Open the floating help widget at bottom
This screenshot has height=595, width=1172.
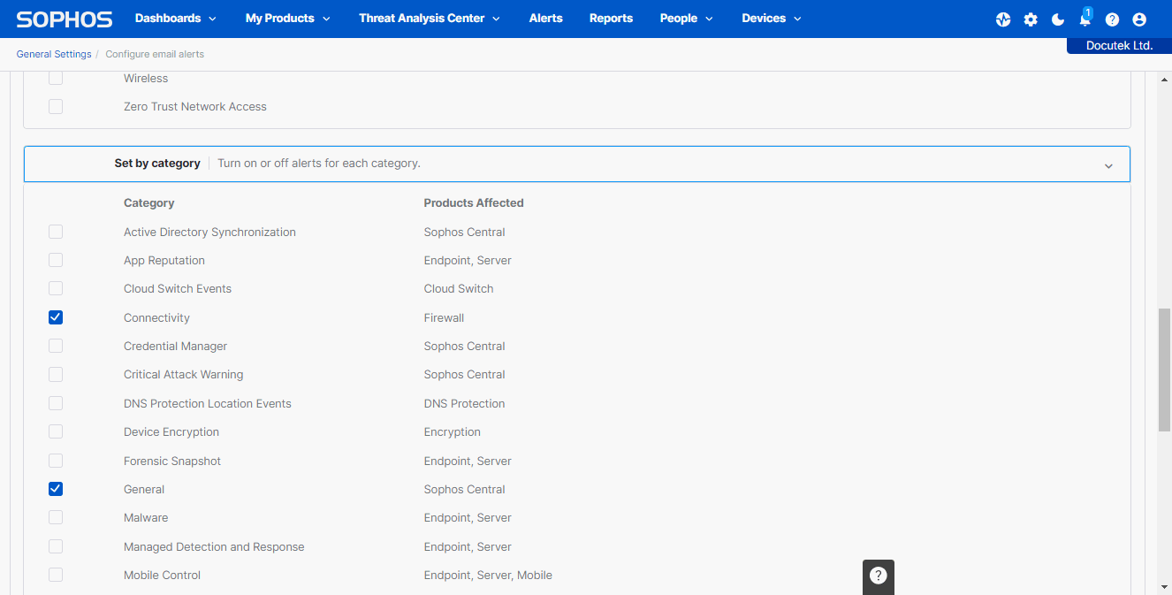click(x=879, y=576)
